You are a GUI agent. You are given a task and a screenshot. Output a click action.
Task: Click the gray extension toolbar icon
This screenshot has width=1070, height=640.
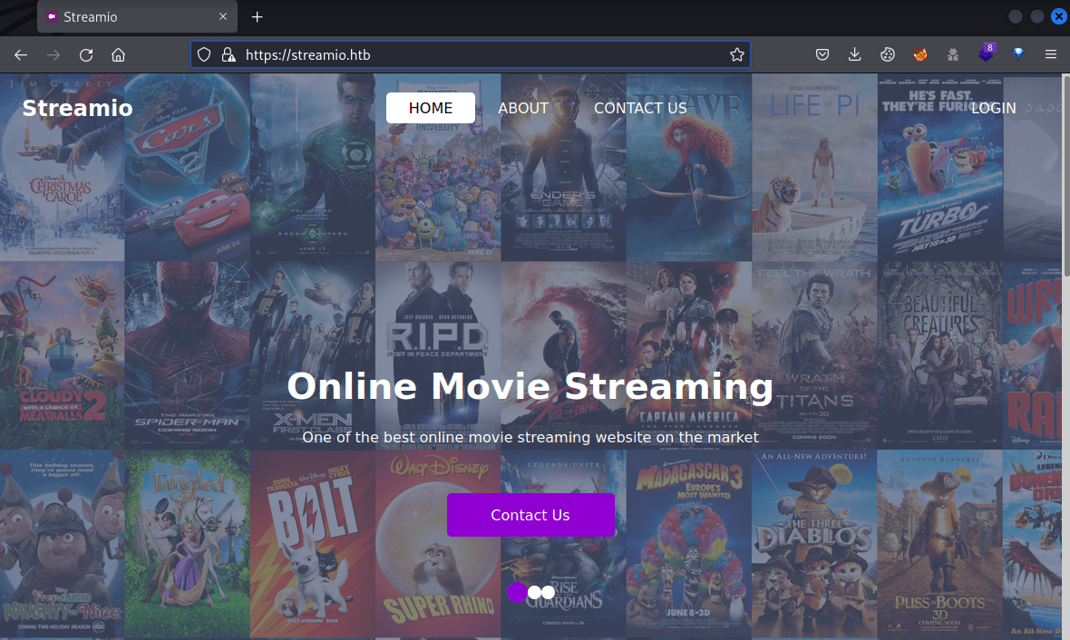(x=953, y=54)
